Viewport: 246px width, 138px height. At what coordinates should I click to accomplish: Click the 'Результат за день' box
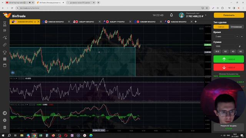[x=229, y=127]
